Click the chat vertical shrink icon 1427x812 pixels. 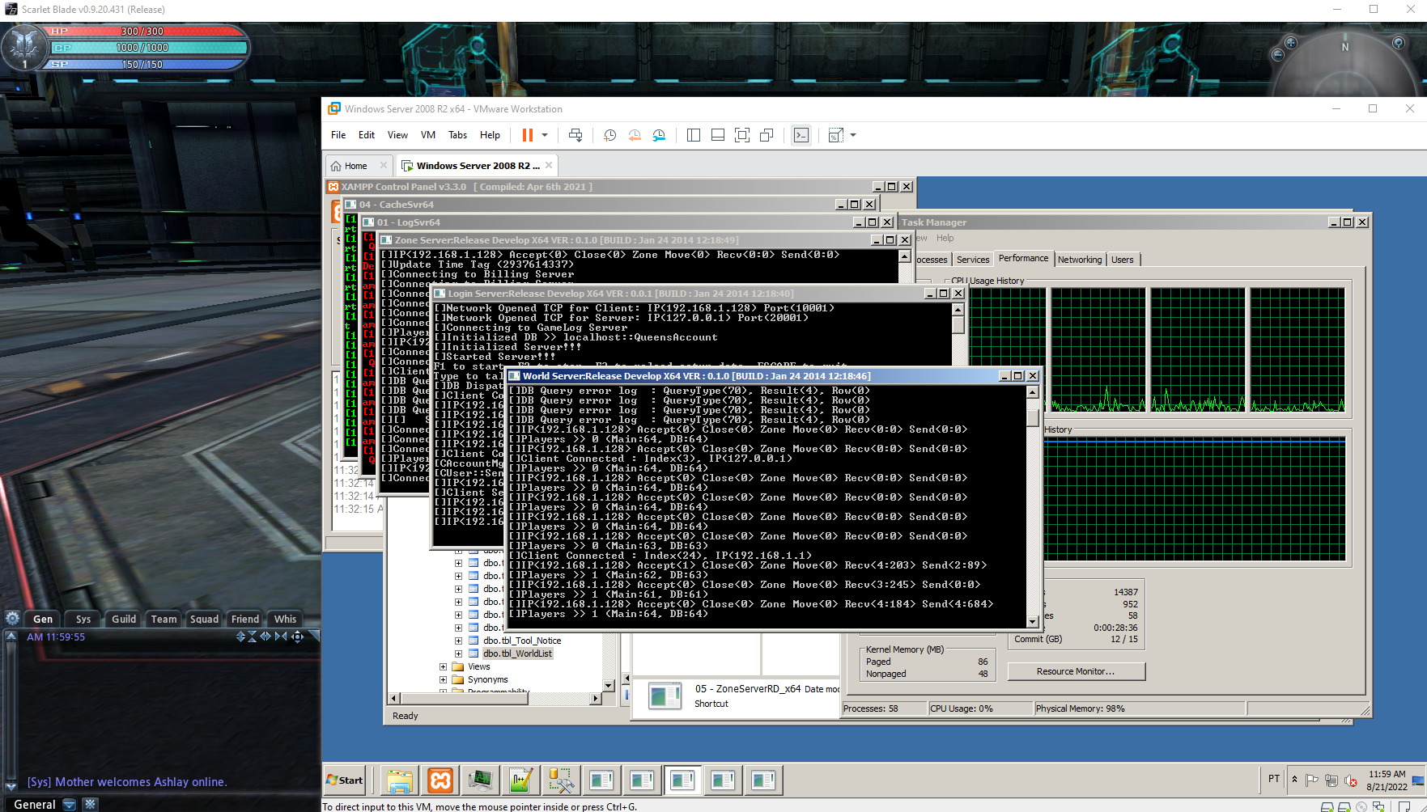[252, 636]
